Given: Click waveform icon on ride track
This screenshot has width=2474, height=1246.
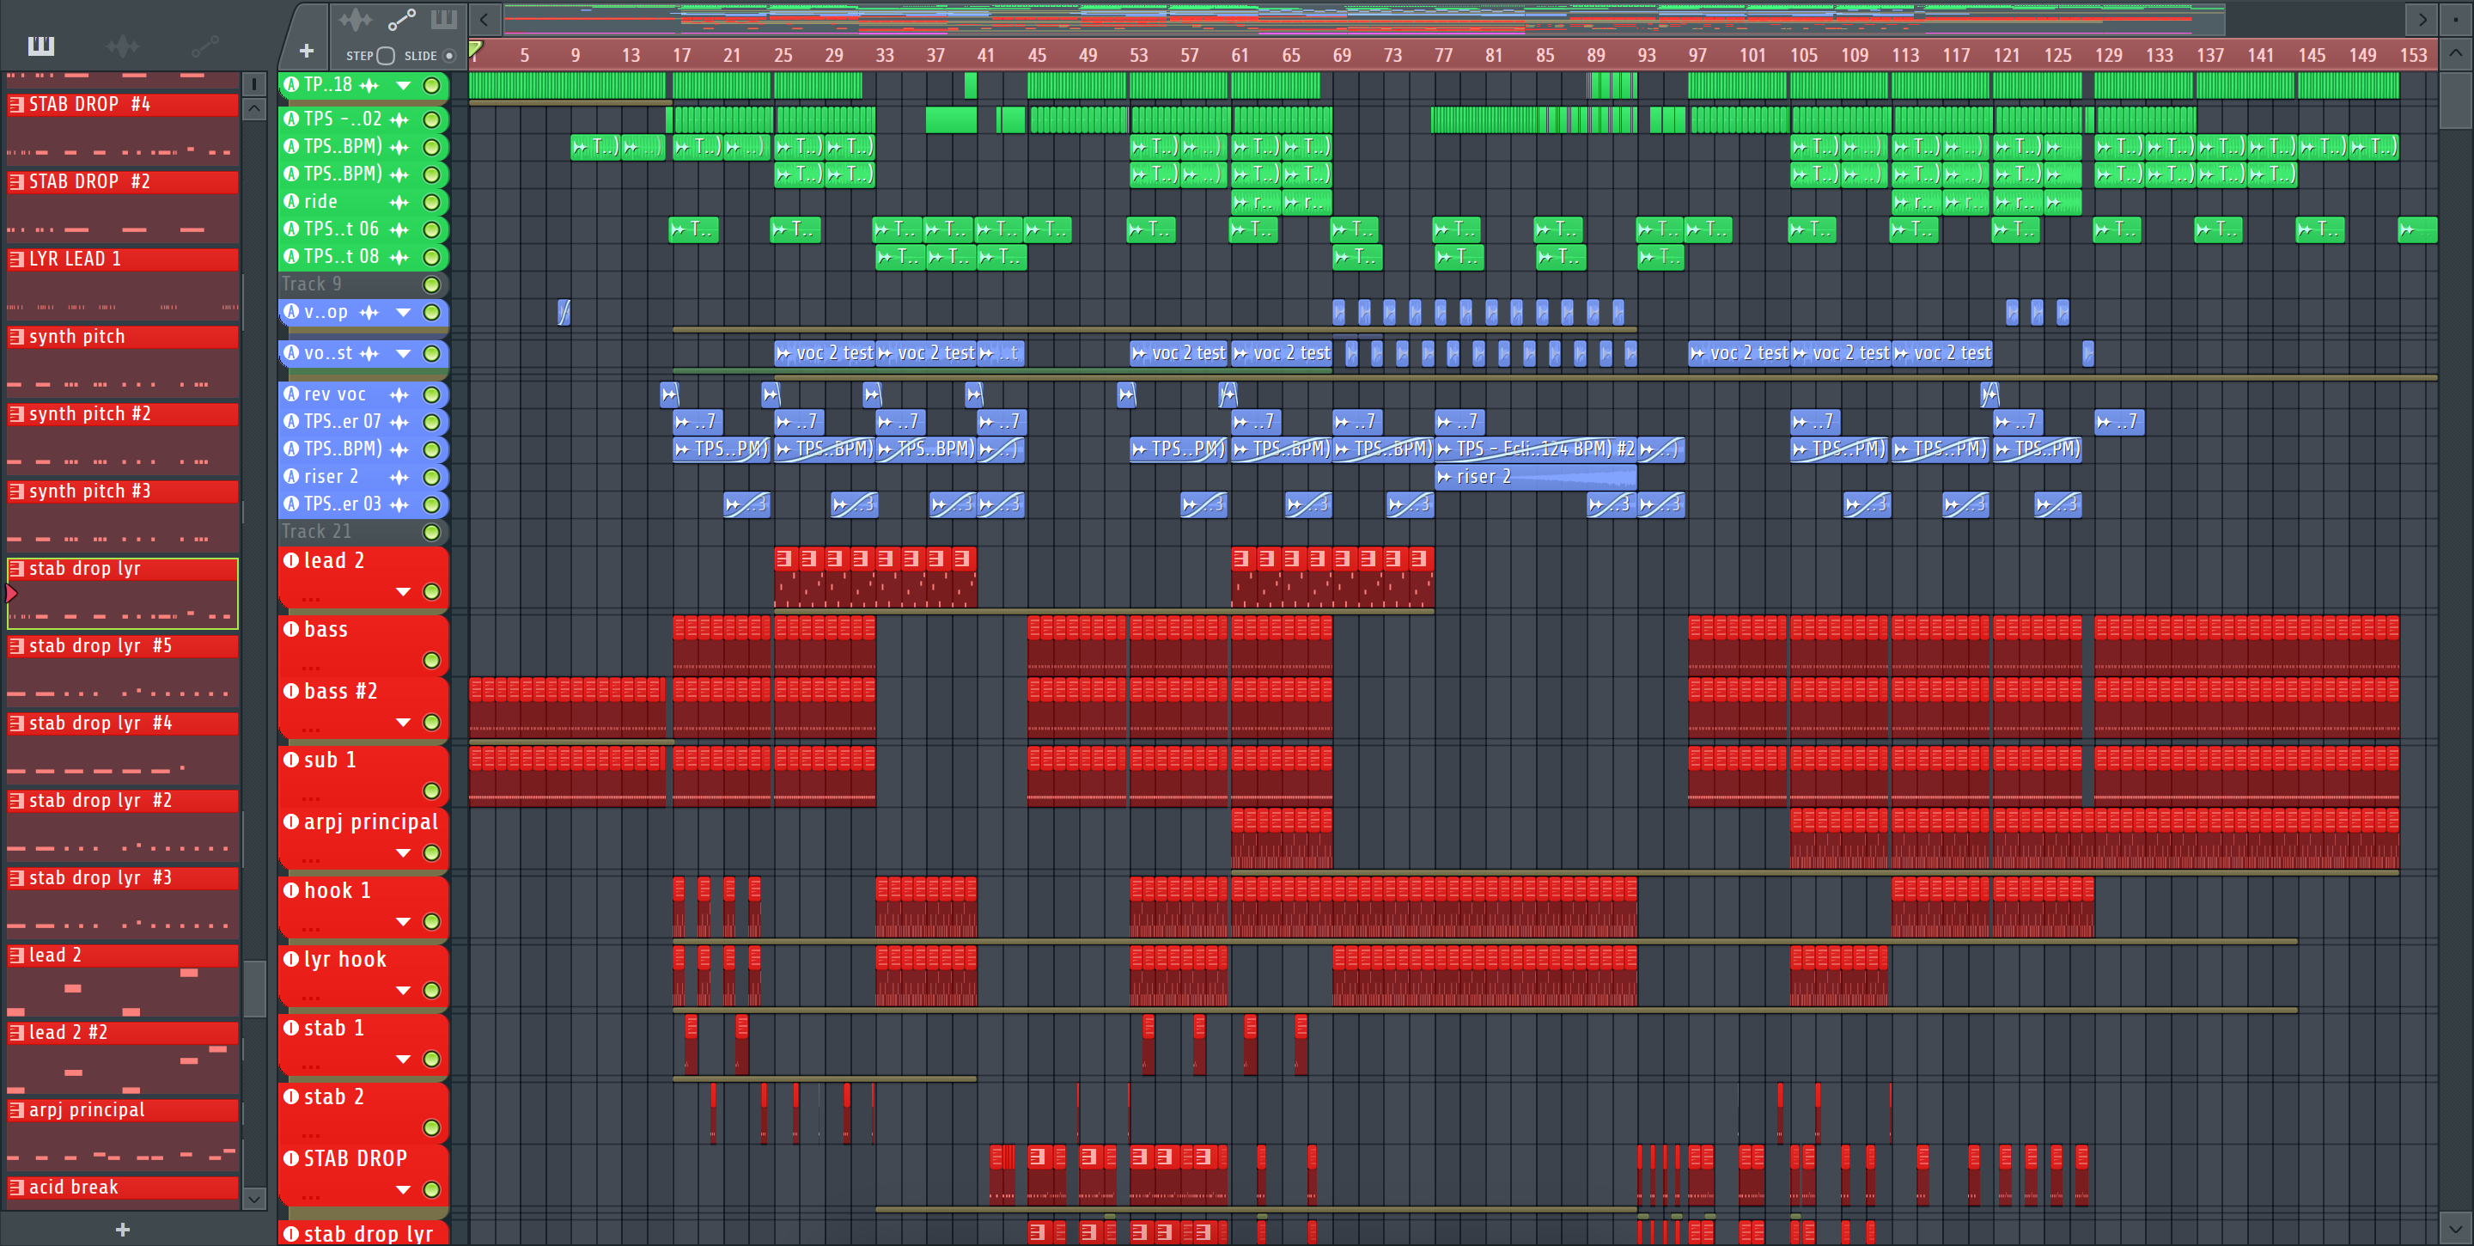Looking at the screenshot, I should pyautogui.click(x=399, y=202).
